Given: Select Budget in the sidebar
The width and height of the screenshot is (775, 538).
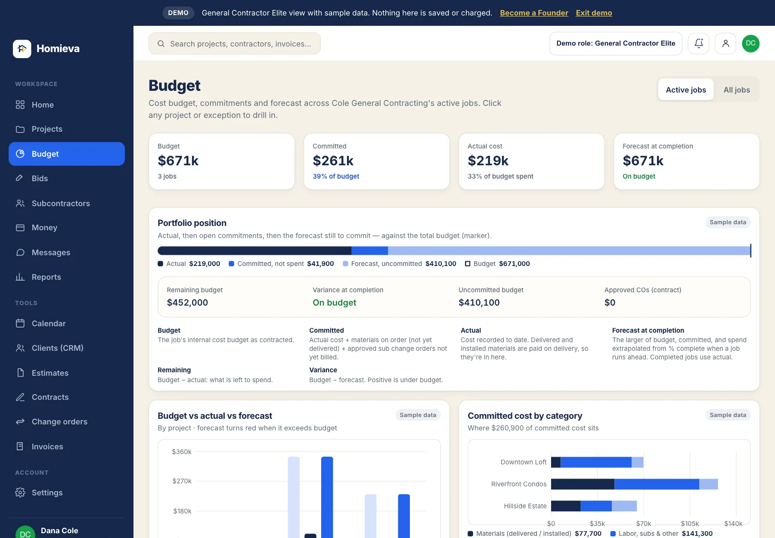Looking at the screenshot, I should click(67, 154).
